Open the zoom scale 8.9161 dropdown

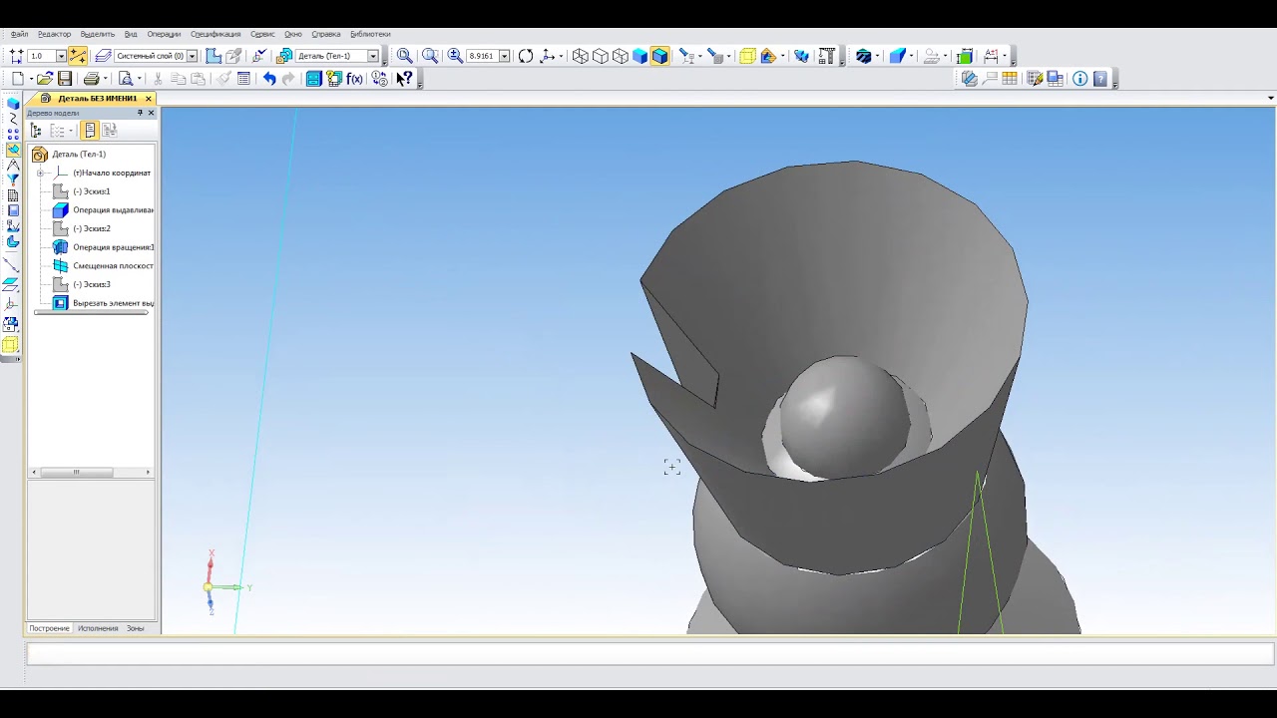[505, 56]
